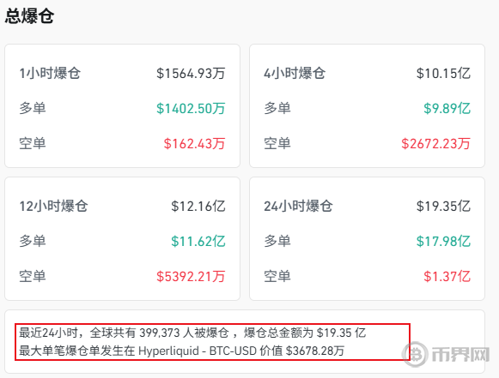Screen dimensions: 499x378
Task: Click the $10.15亿 four-hour total
Action: 443,74
